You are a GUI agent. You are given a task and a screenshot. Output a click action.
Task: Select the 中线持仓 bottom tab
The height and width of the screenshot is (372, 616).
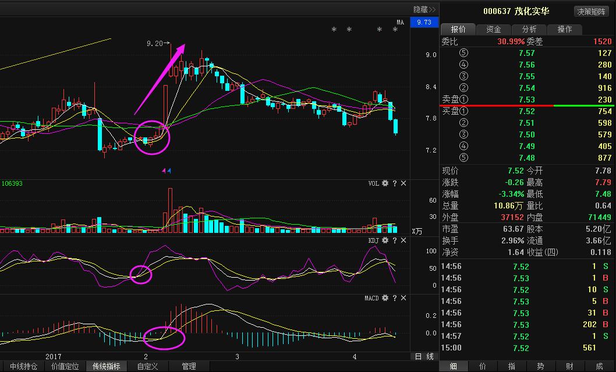23,367
